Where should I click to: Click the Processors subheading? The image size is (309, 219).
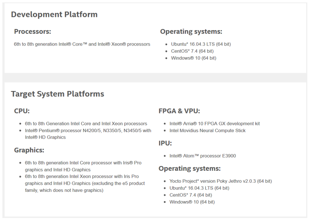(33, 32)
